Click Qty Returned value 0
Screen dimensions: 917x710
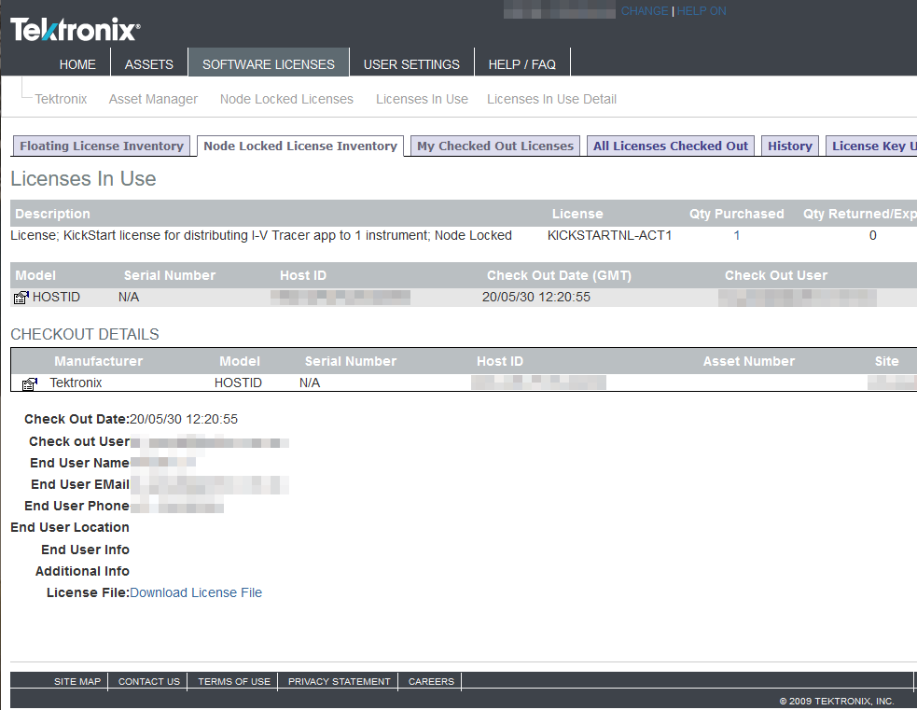[872, 235]
